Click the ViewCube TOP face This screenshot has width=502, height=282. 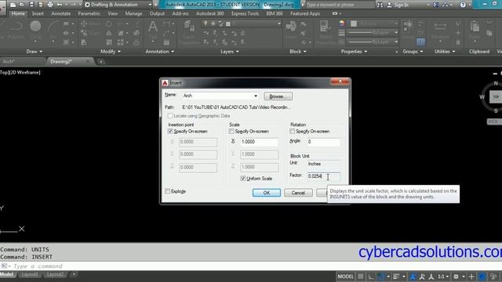point(496,97)
